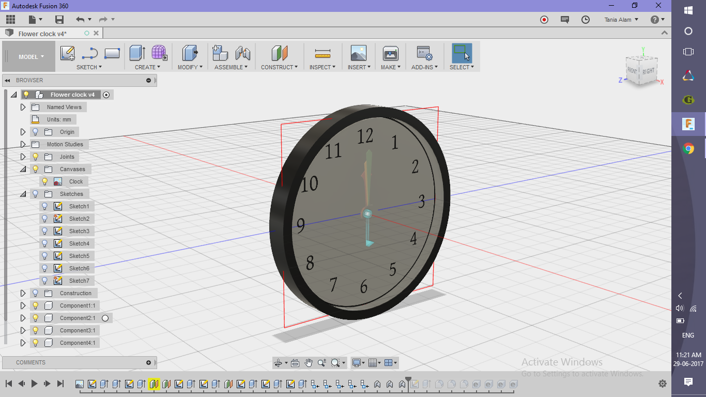Click the Scripts and Add-Ins icon
706x397 pixels.
coord(424,53)
